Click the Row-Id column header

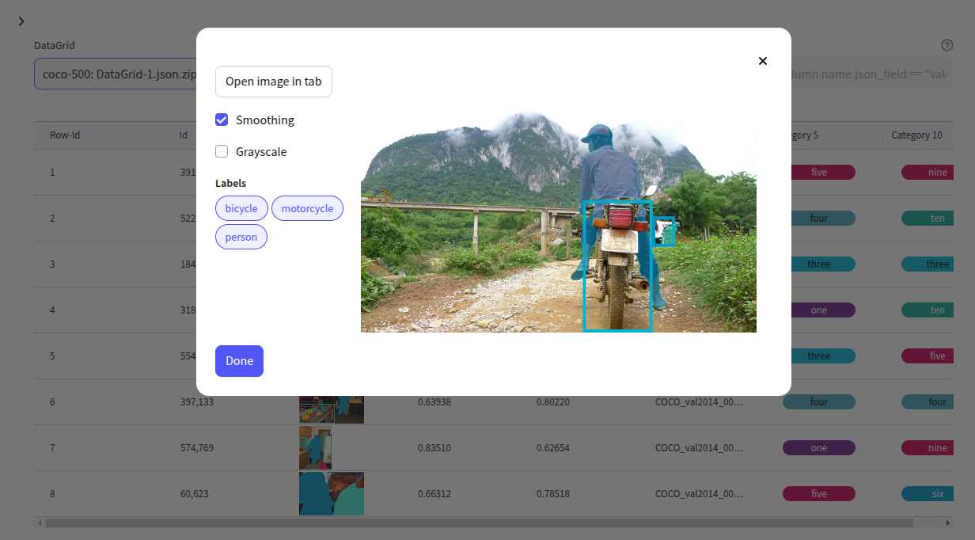tap(65, 135)
